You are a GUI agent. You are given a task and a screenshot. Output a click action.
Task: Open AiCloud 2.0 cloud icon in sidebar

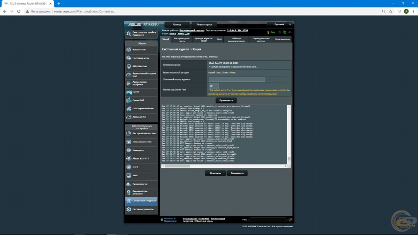point(129,117)
